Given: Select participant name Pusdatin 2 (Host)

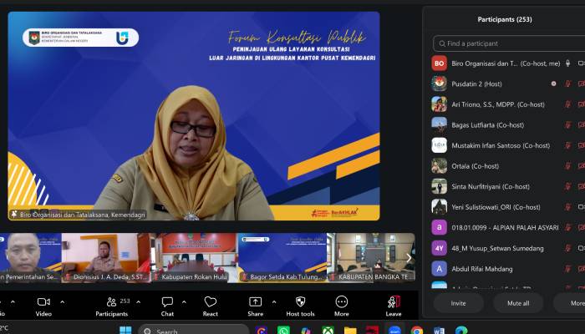Looking at the screenshot, I should pos(476,84).
